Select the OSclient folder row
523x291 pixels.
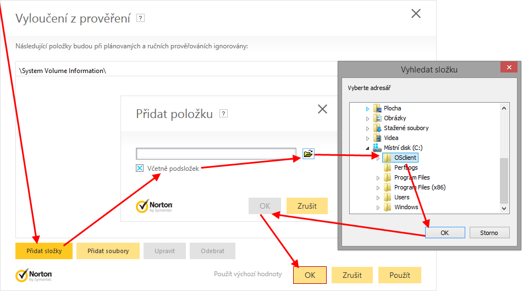(400, 158)
